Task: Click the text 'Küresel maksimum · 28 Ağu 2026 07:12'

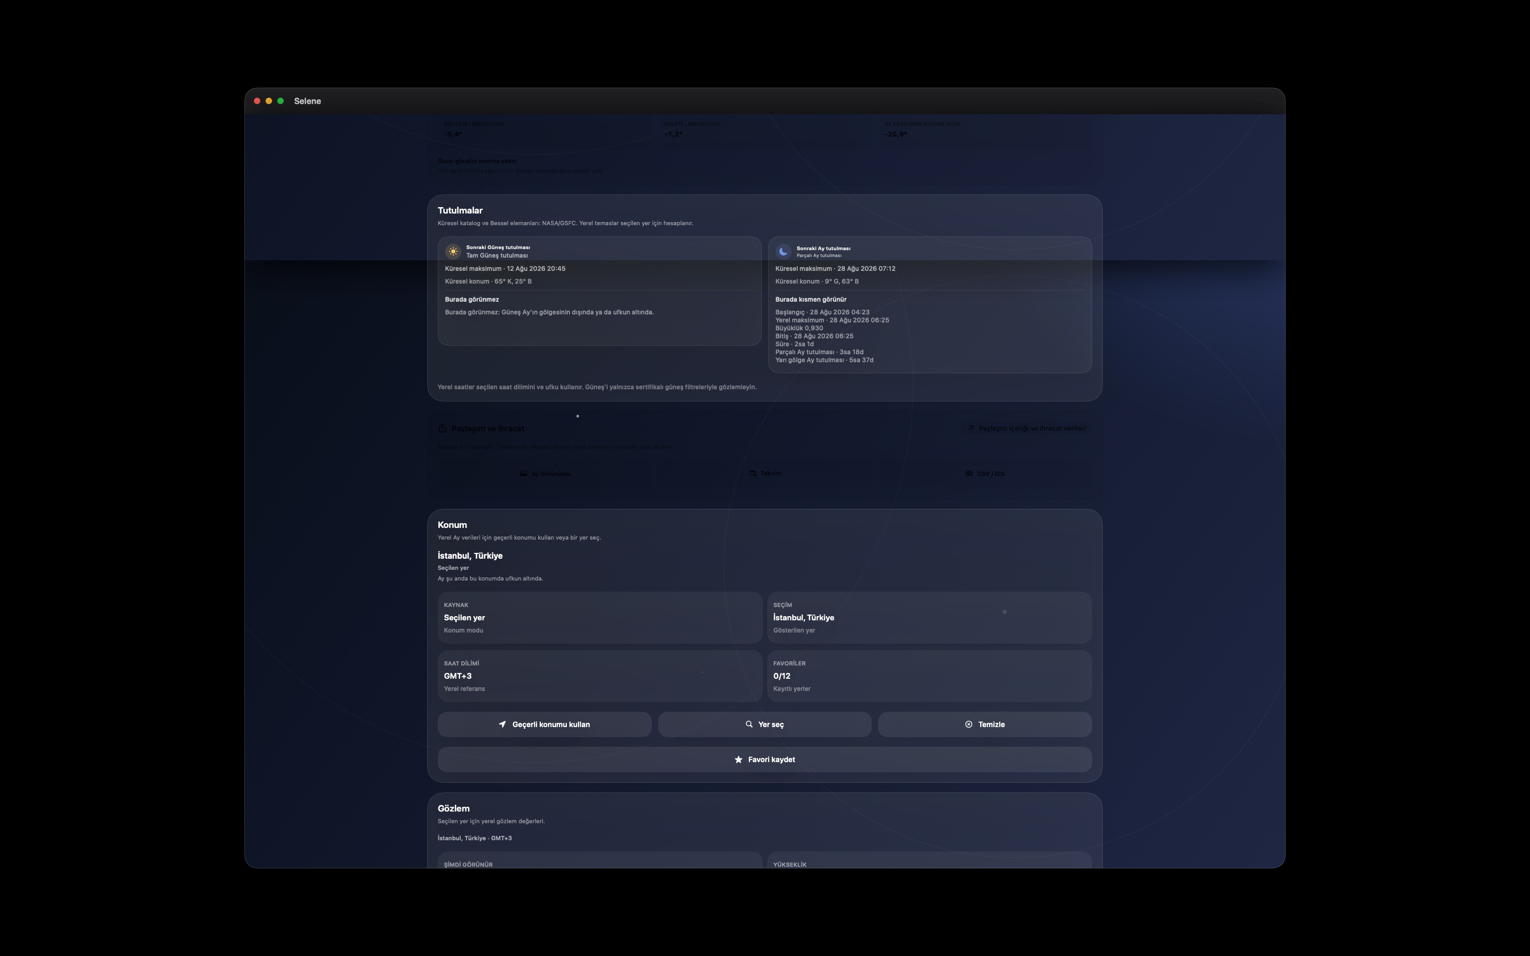Action: (x=835, y=269)
